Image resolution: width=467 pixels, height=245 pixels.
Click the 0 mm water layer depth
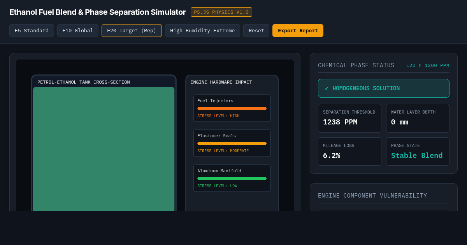click(x=400, y=122)
